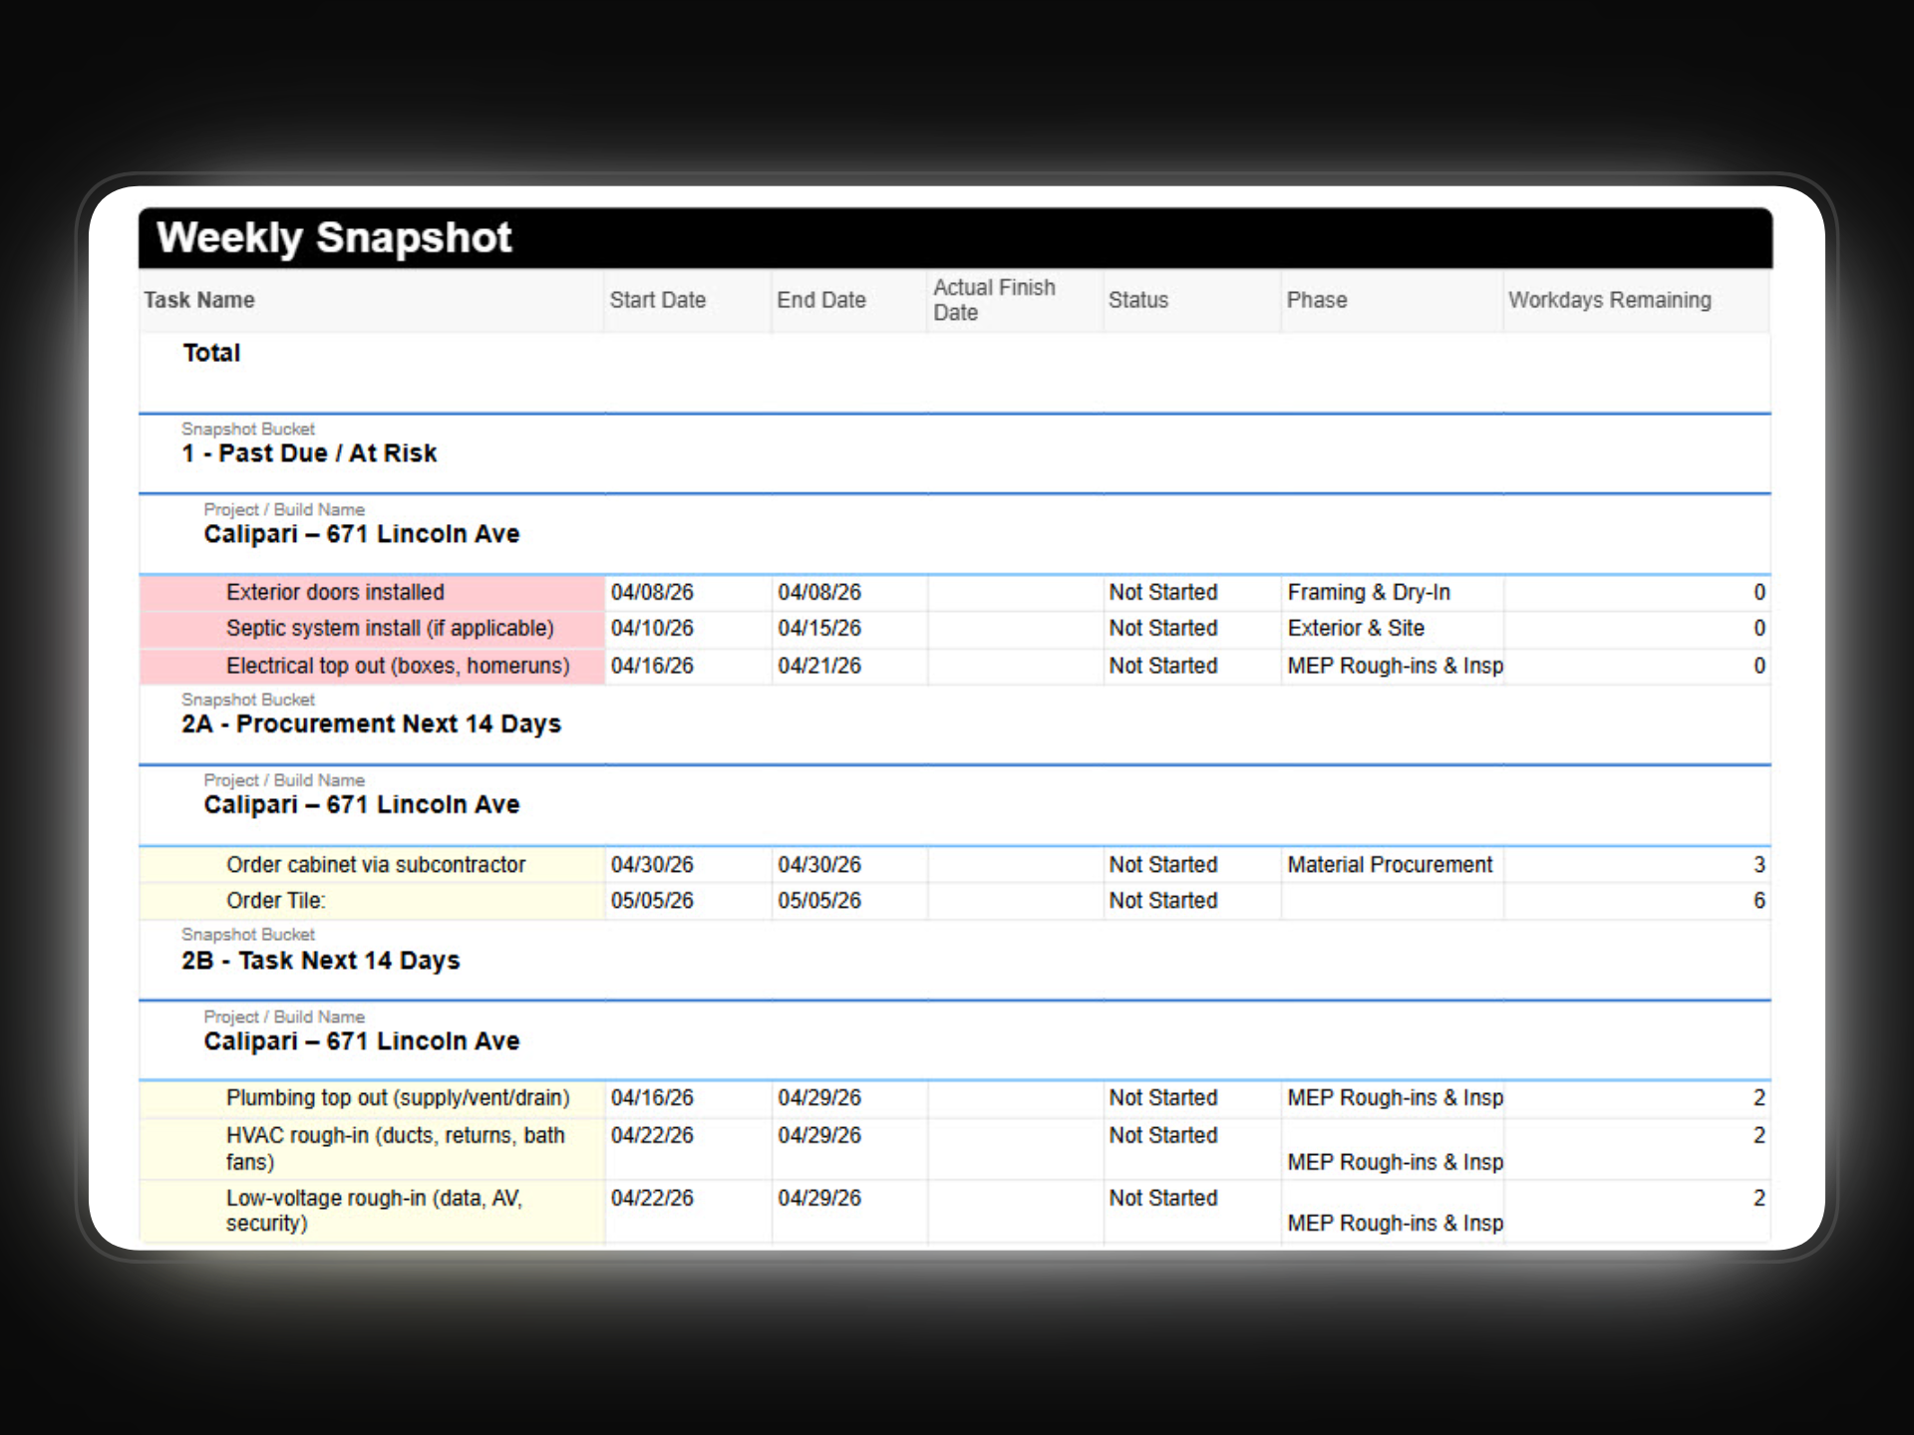Viewport: 1914px width, 1435px height.
Task: Click MEP Rough-ins phase of Electrical top out
Action: (1395, 666)
